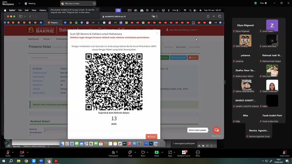Open the View layout menu
Screen dimensions: 292x164
pos(263,3)
